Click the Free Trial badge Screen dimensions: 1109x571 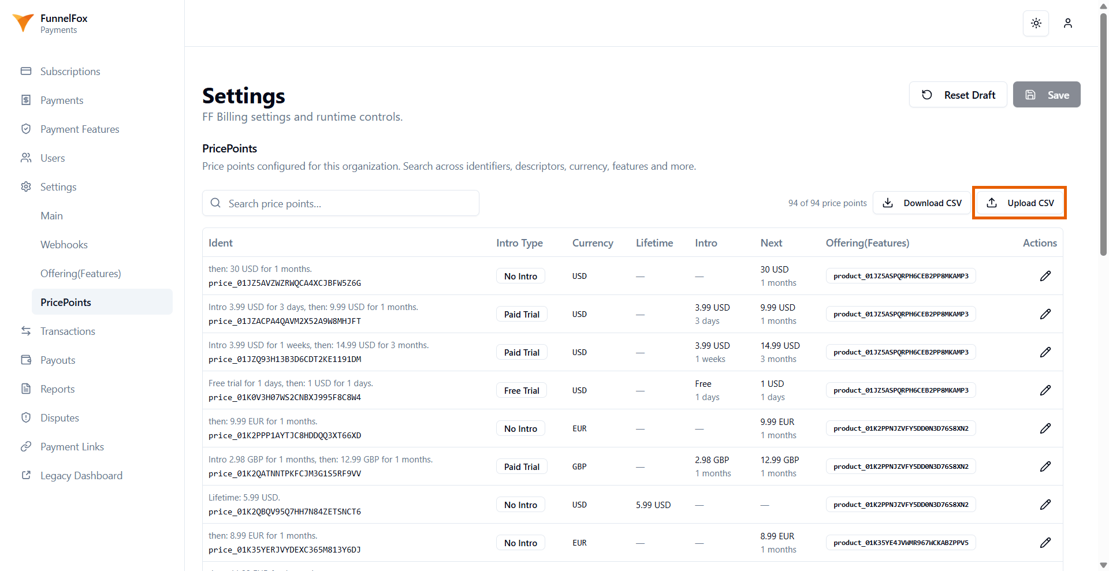522,390
